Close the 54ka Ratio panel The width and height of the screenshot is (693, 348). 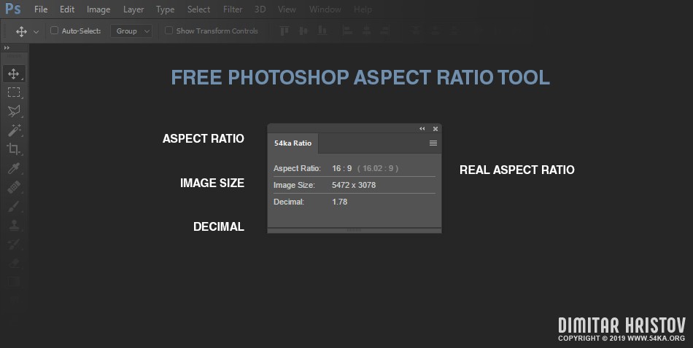pyautogui.click(x=435, y=129)
